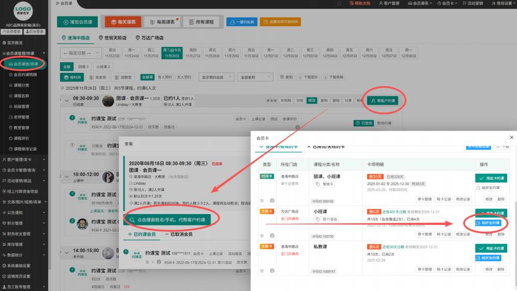This screenshot has width=517, height=291.
Task: Select the 世贸天阶店 store location
Action: [112, 38]
